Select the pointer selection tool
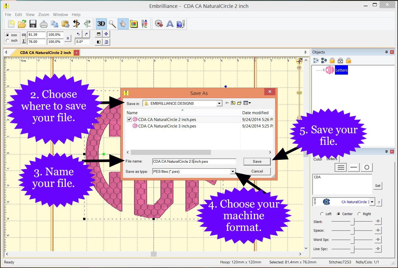The width and height of the screenshot is (398, 268). tap(123, 24)
